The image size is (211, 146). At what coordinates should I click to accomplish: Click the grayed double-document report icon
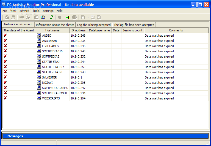[93, 17]
